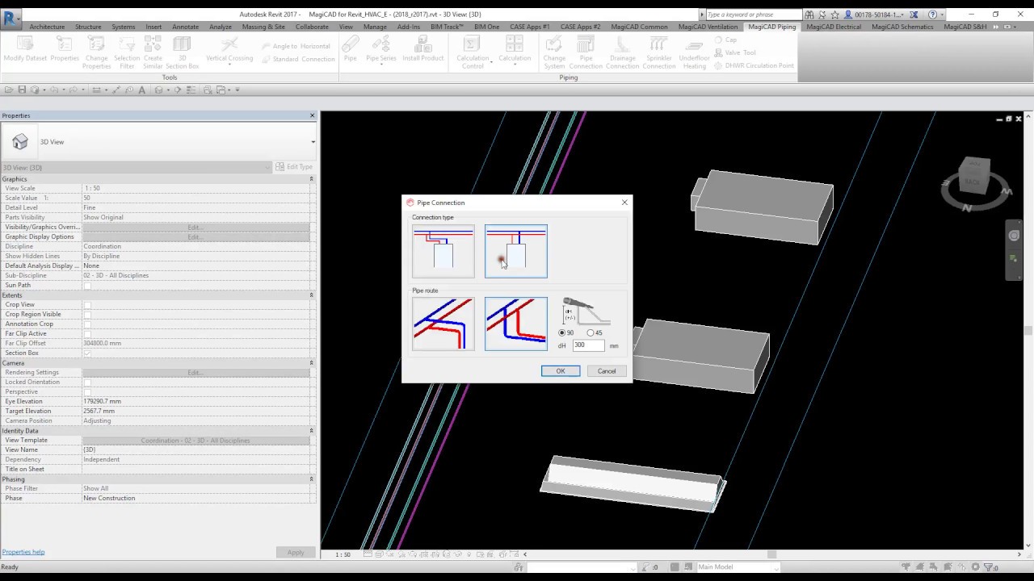Click the horizontal scrollbar thumb under the 3D view
The height and width of the screenshot is (581, 1034).
click(x=771, y=554)
